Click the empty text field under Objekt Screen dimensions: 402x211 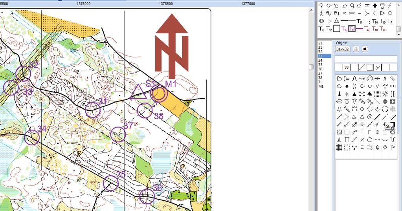point(366,59)
